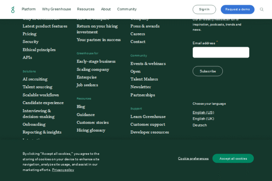
Task: Accept all cookies in banner
Action: pos(233,158)
